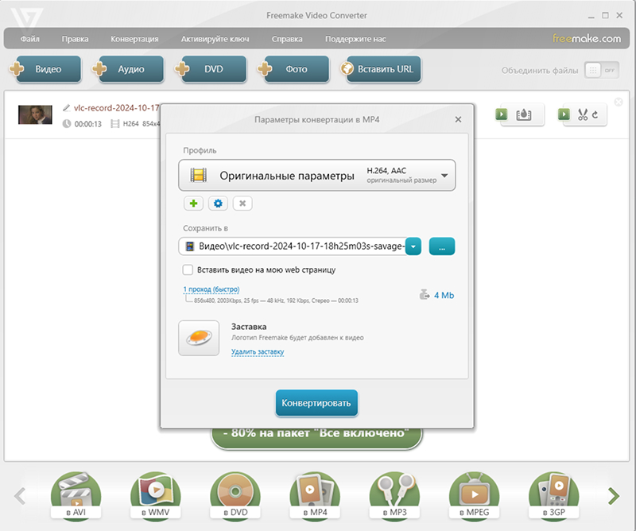
Task: Click the Удалить заставку link
Action: pos(258,351)
